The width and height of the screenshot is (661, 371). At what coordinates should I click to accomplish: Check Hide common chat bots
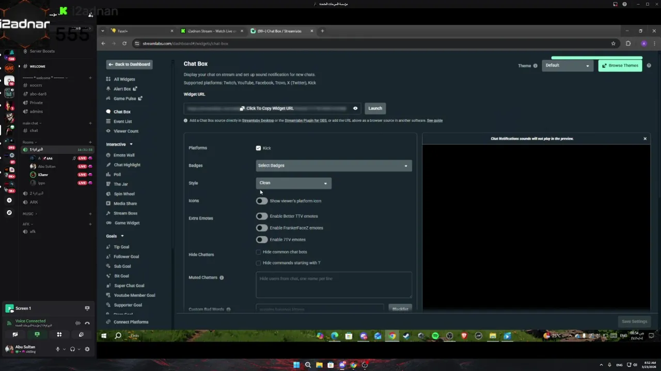click(x=258, y=252)
